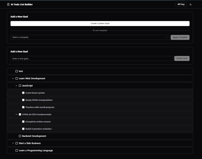Collapse the HTML & CSS Fundamentals chevron
This screenshot has height=159, width=202.
[x=16, y=114]
